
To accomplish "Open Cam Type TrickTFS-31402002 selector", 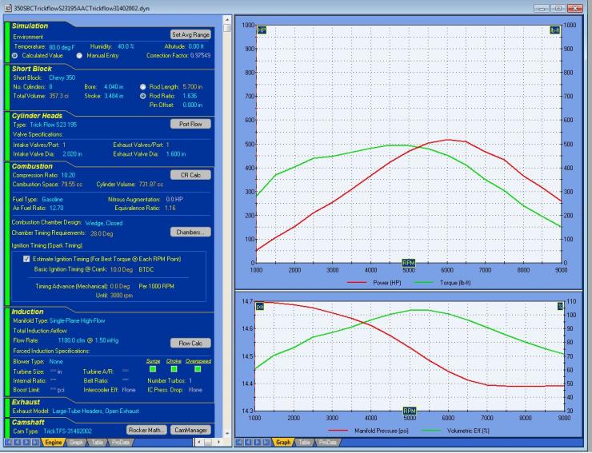I will click(x=67, y=431).
